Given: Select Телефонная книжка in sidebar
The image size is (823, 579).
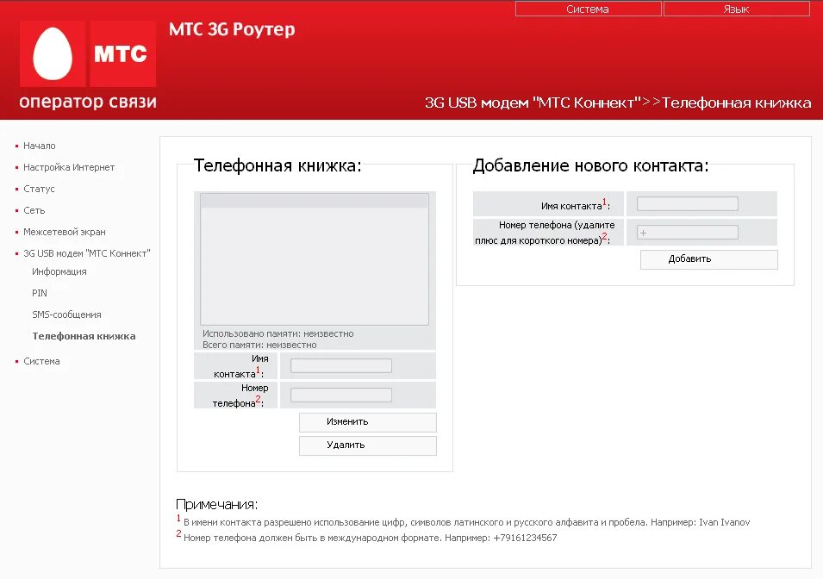Looking at the screenshot, I should click(x=84, y=337).
